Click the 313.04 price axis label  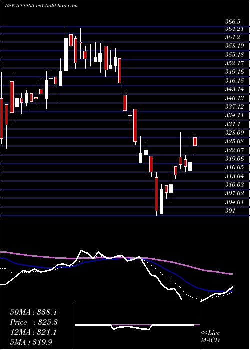pos(234,176)
